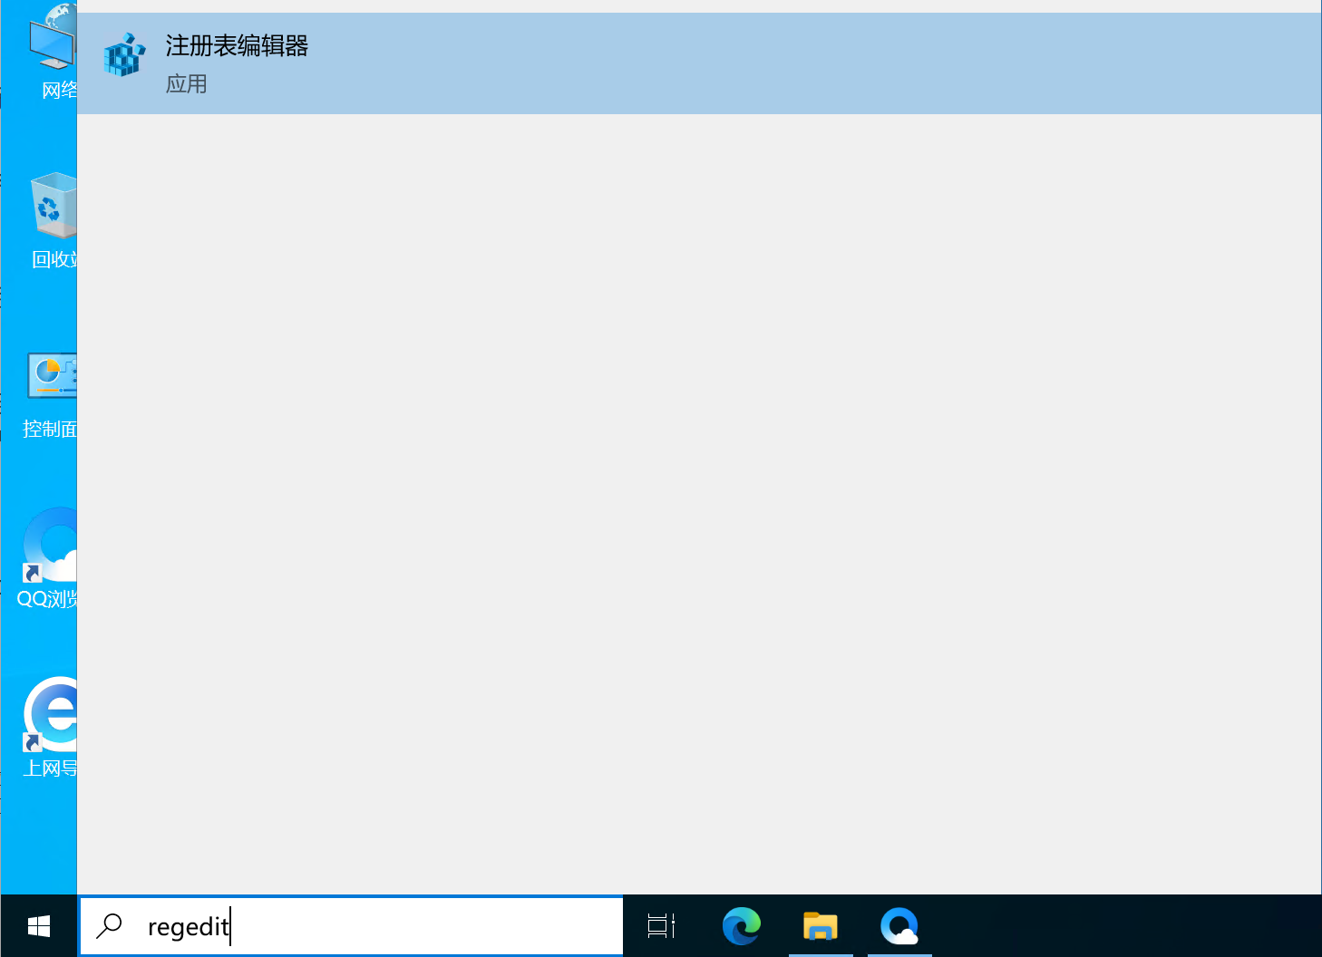Click the regedit search input field
The image size is (1322, 957).
coord(352,925)
